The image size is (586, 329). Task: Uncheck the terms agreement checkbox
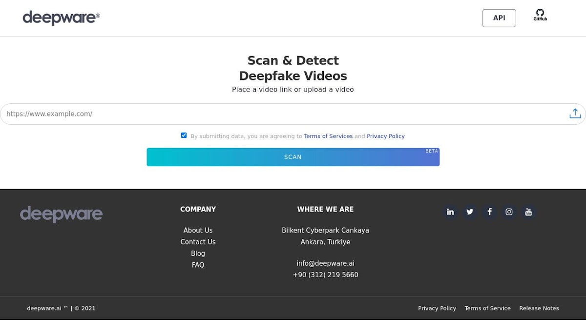pyautogui.click(x=184, y=135)
